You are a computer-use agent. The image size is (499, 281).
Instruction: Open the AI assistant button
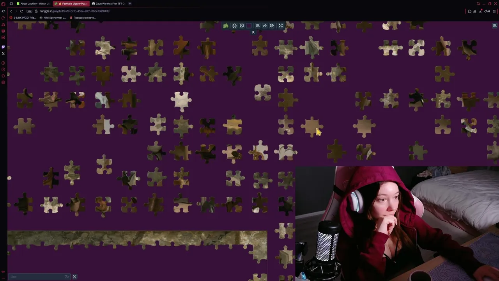tap(487, 11)
